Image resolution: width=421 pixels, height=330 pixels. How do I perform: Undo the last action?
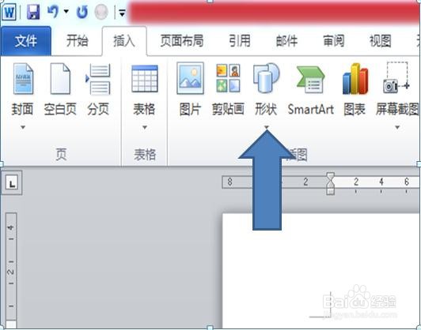point(53,12)
